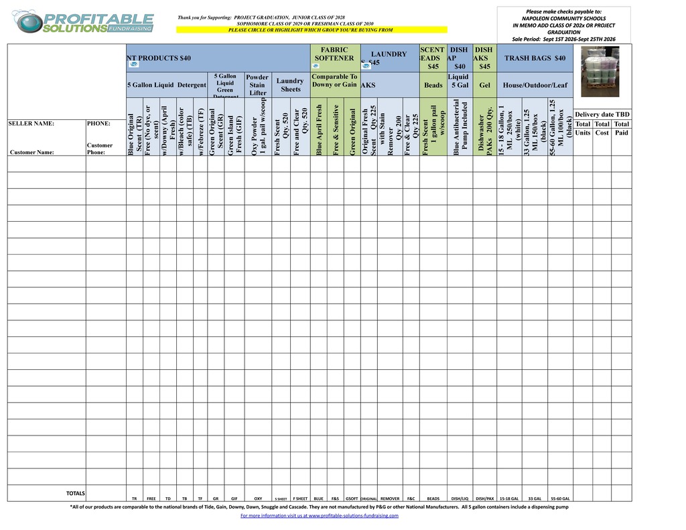This screenshot has width=686, height=530.
Task: Select the FABRIC SOFTENER header cell
Action: 336,58
